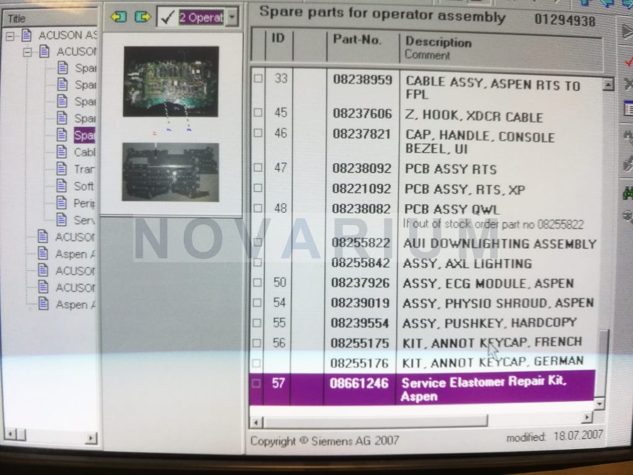This screenshot has height=475, width=633.
Task: Click the parts table horizontal scroll thumb
Action: (x=375, y=421)
